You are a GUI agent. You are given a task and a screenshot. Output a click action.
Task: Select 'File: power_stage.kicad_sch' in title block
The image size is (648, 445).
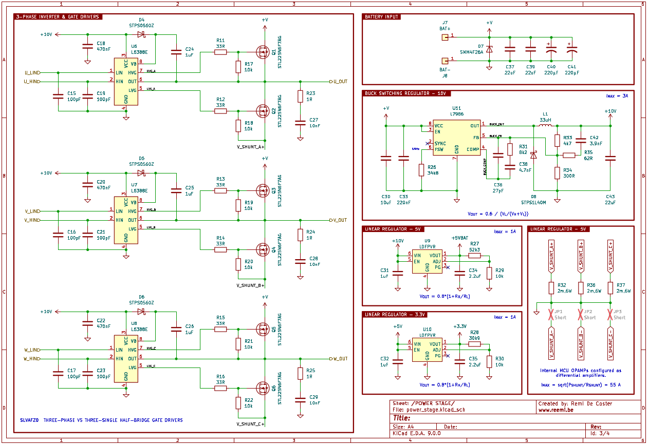429,410
